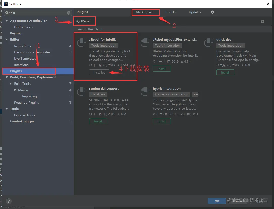Click the help question mark button
This screenshot has width=274, height=209.
pos(9,201)
